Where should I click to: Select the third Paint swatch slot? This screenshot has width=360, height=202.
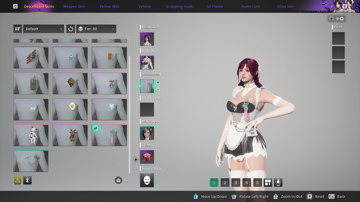(338, 67)
